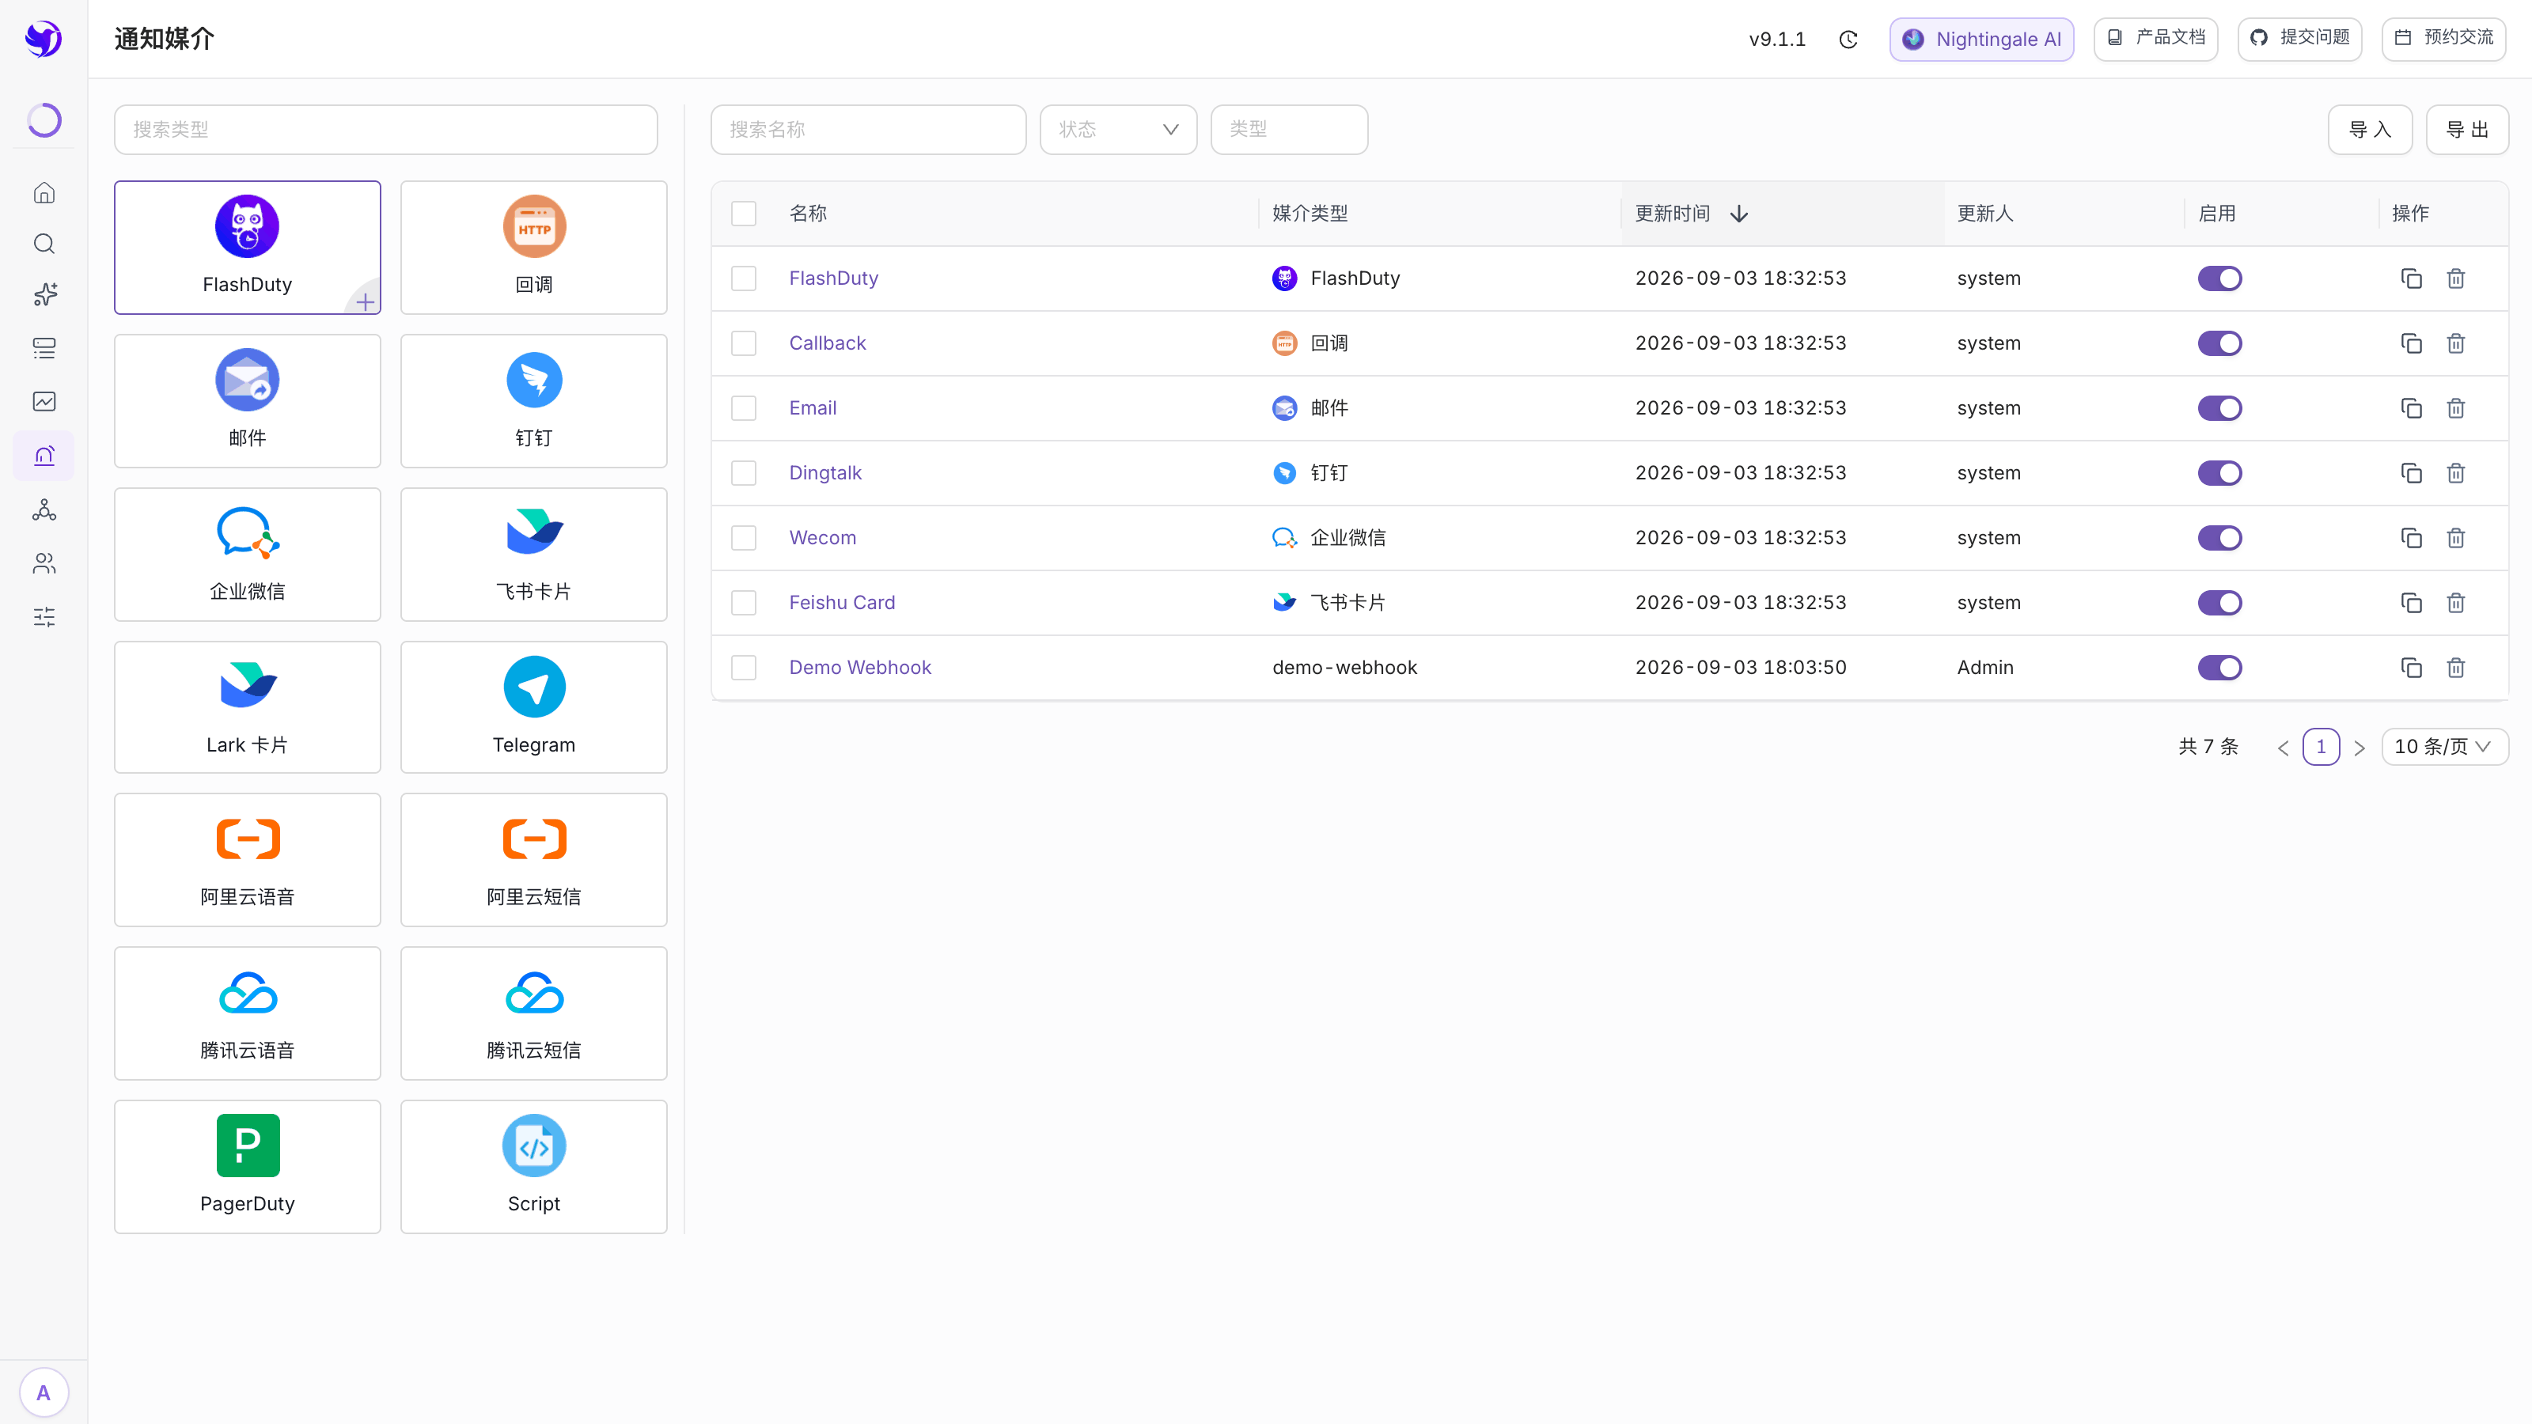Open the home icon in sidebar
This screenshot has height=1424, width=2532.
click(44, 192)
